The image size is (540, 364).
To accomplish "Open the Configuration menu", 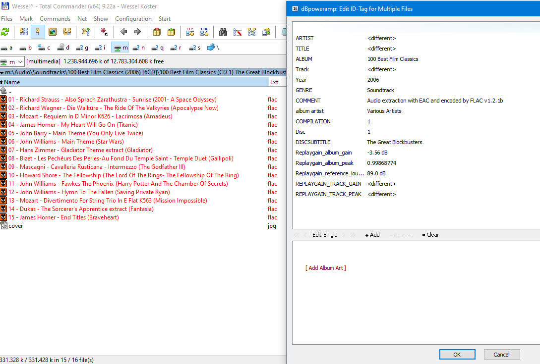I will [x=133, y=19].
